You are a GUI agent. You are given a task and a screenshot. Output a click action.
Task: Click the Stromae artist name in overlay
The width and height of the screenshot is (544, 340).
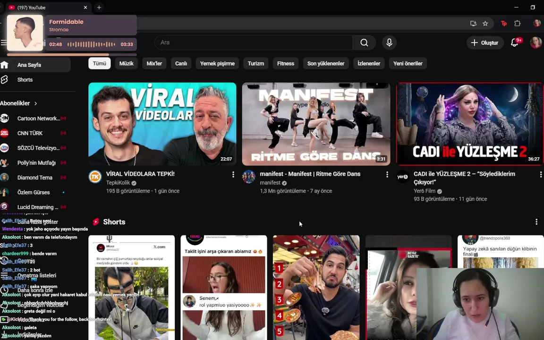[59, 29]
